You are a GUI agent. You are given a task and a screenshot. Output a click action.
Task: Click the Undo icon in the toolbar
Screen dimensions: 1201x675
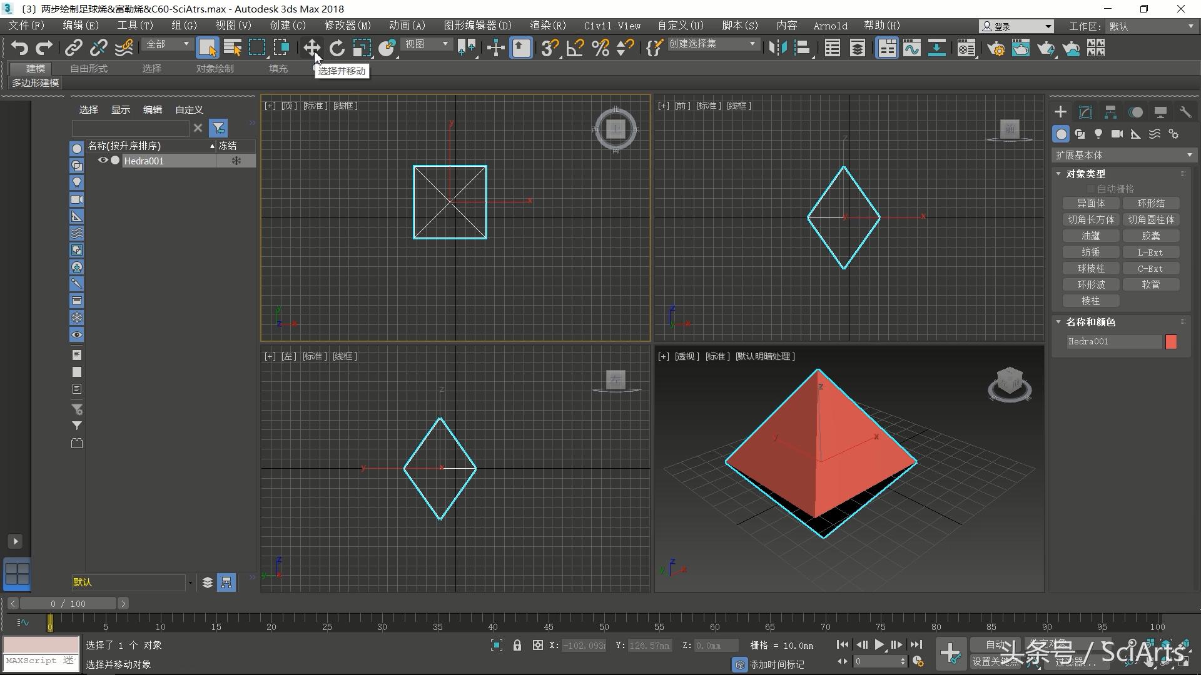click(19, 48)
